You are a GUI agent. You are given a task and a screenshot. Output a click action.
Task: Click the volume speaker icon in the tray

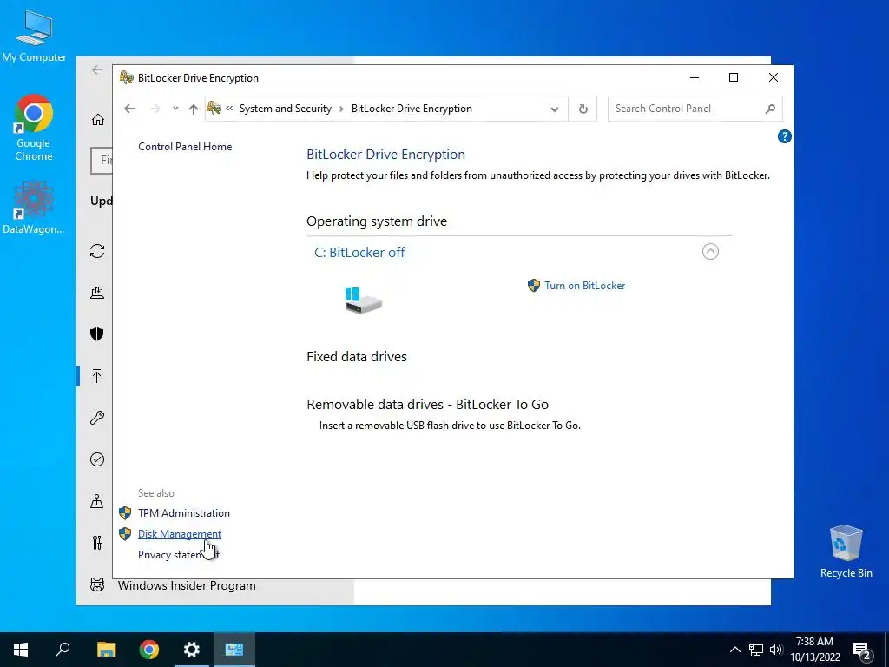point(775,650)
